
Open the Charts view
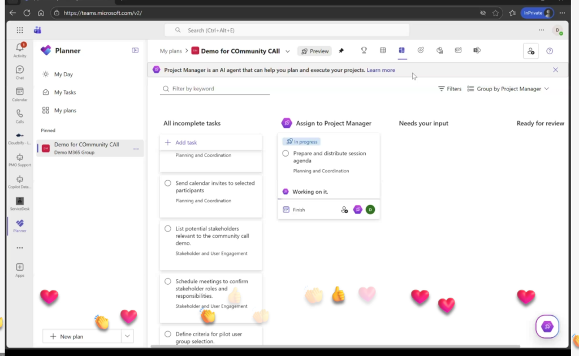click(439, 50)
